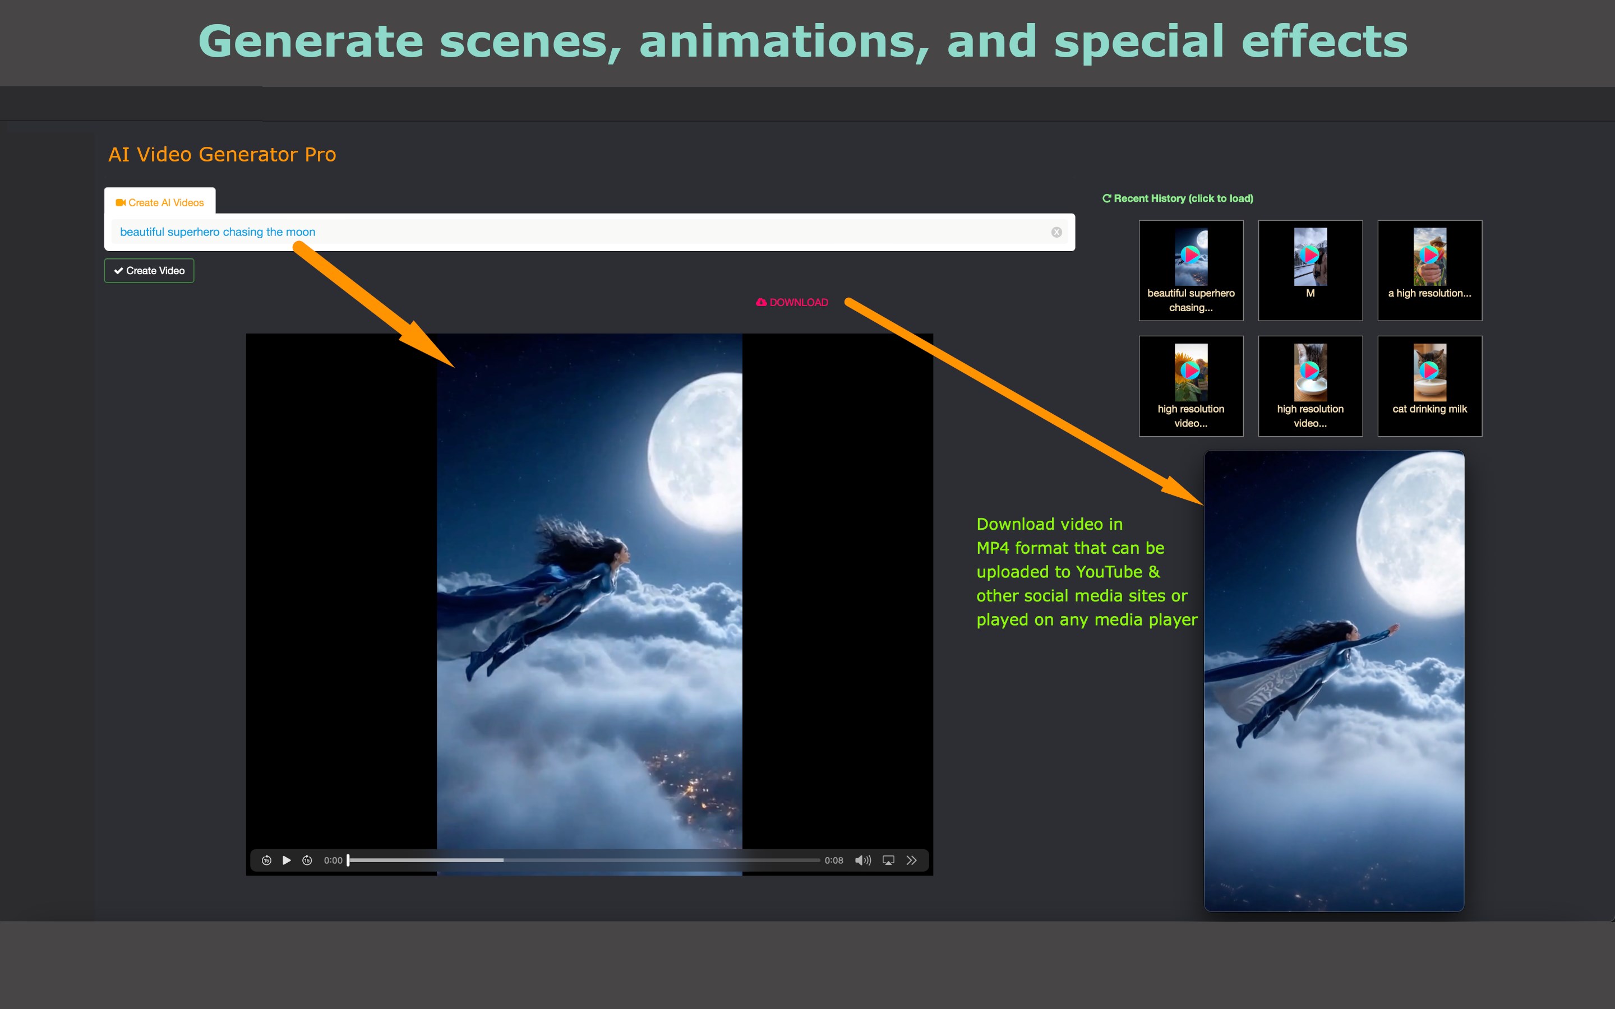Load 'beautiful superhero chasing...' history video
1615x1009 pixels.
[1191, 270]
